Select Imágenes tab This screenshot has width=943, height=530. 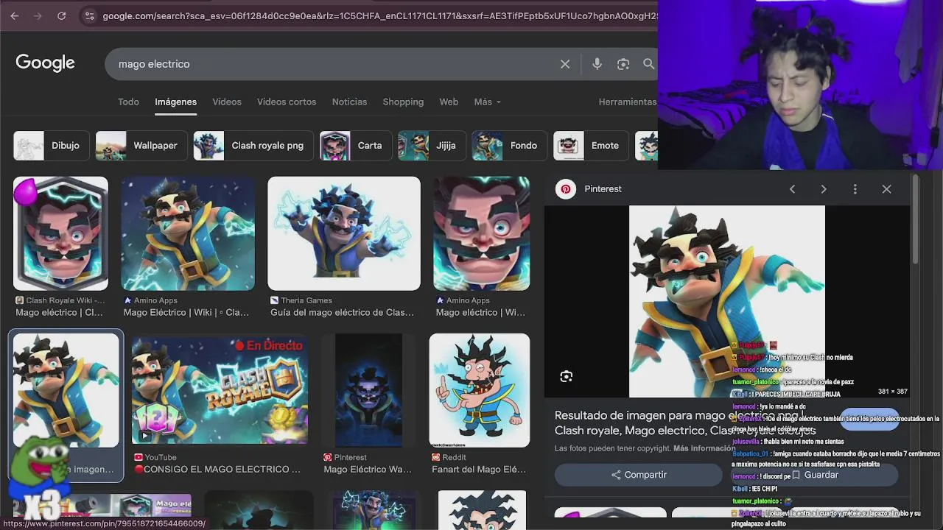click(x=175, y=102)
